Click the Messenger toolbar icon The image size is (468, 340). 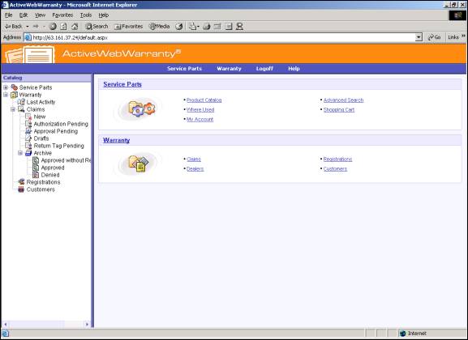(x=239, y=27)
